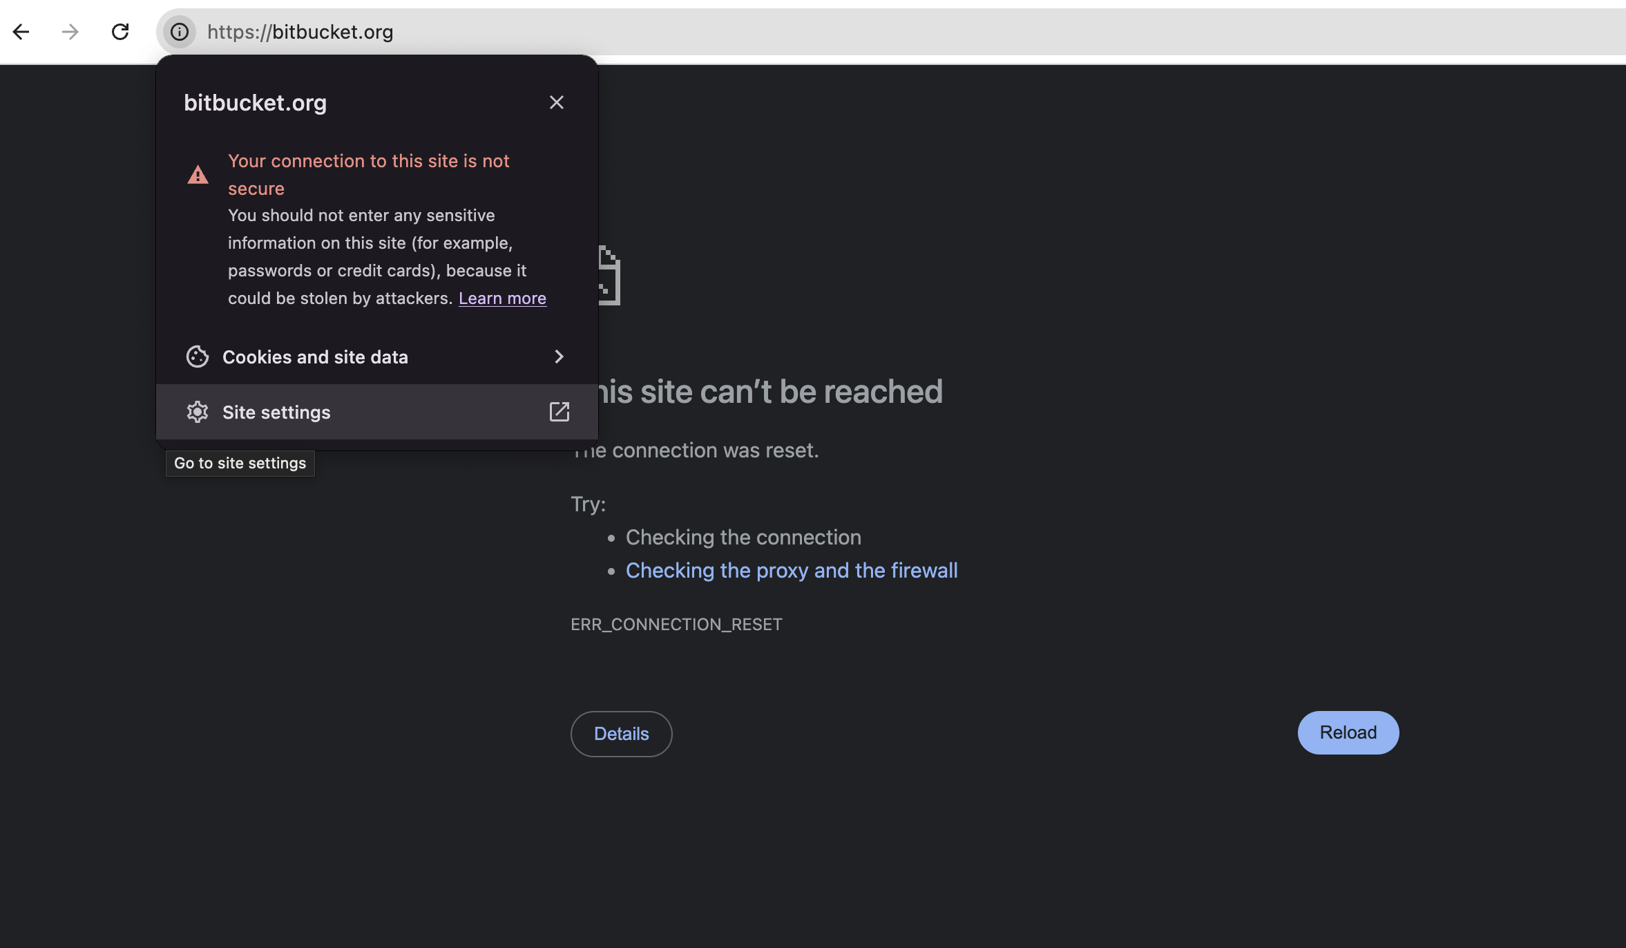Image resolution: width=1626 pixels, height=948 pixels.
Task: Click the Details button
Action: tap(621, 734)
